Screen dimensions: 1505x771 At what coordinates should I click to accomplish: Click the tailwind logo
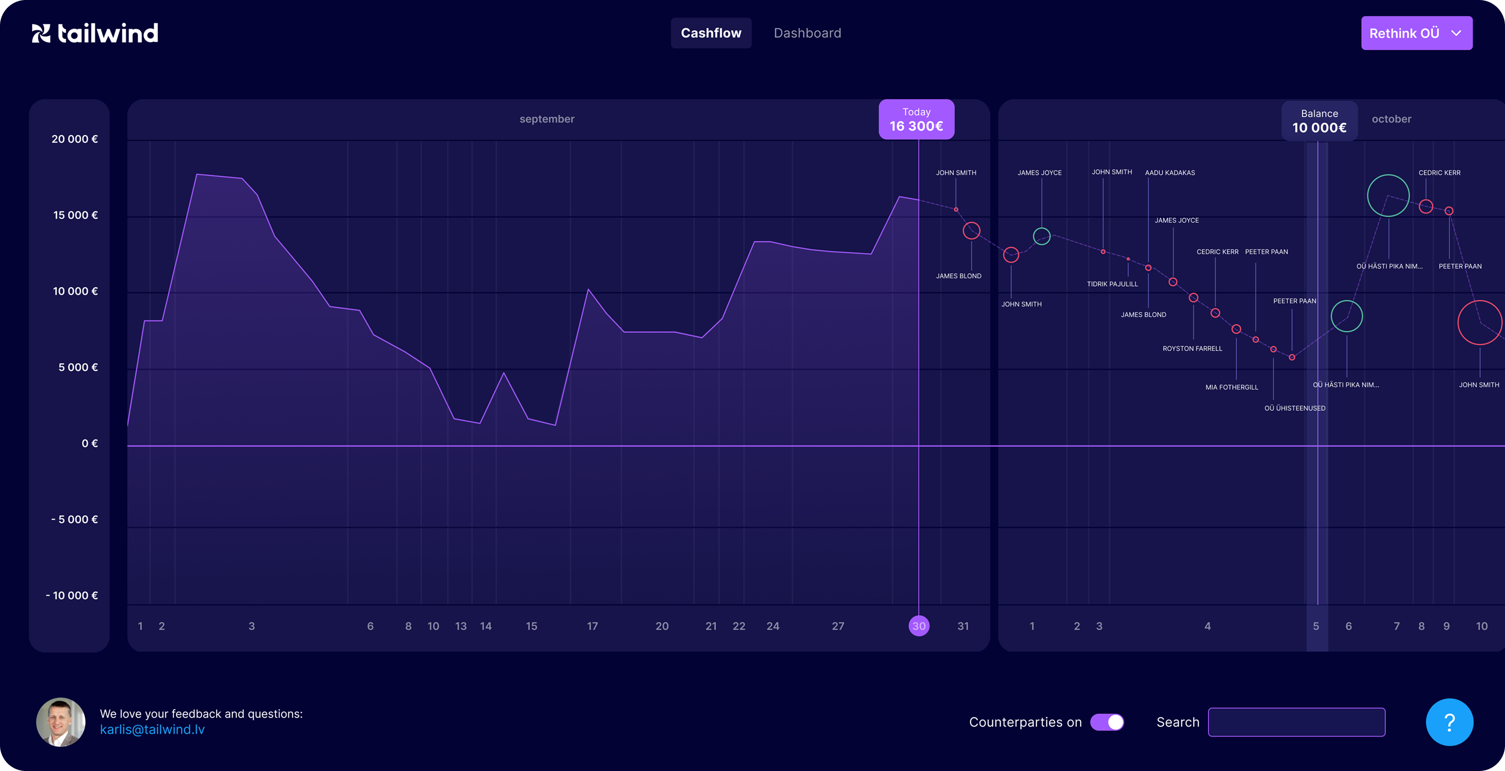tap(95, 33)
